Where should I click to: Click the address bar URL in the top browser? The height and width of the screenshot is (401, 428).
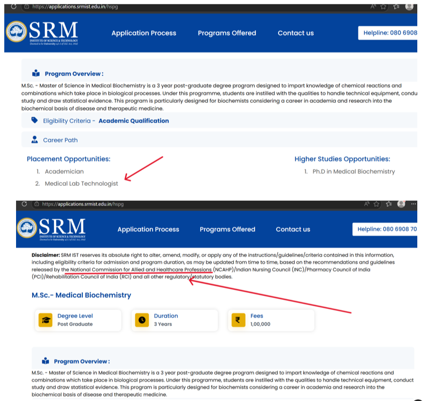pyautogui.click(x=75, y=6)
